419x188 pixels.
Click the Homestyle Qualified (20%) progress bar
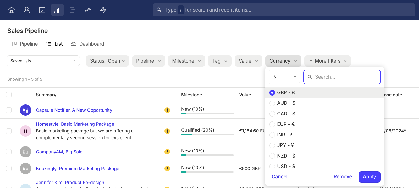pos(207,134)
